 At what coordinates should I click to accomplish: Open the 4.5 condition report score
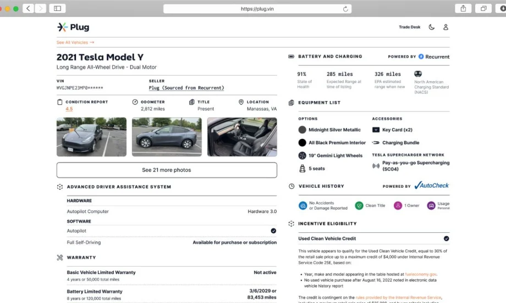pos(69,109)
